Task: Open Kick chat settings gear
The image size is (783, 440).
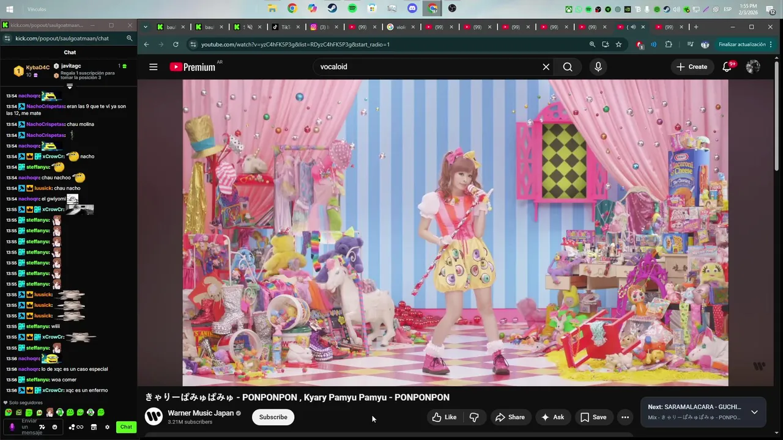Action: [x=107, y=427]
